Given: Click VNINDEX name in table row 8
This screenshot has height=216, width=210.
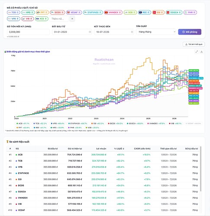Looking at the screenshot, I should [23, 198].
